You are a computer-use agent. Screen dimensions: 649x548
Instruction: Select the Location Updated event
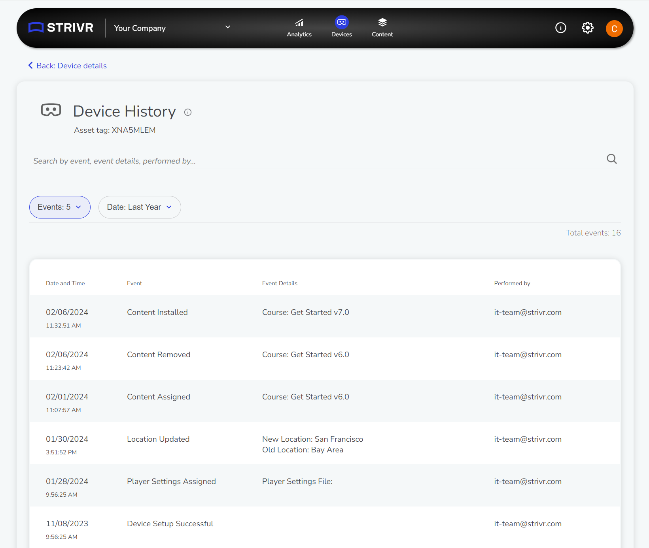(x=158, y=439)
